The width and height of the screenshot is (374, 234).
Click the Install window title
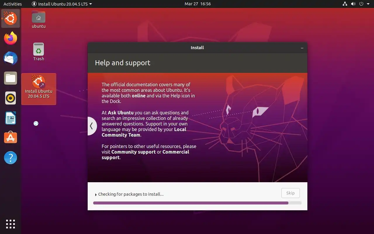197,48
